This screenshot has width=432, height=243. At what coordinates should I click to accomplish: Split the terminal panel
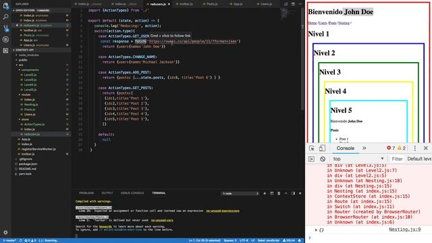271,194
